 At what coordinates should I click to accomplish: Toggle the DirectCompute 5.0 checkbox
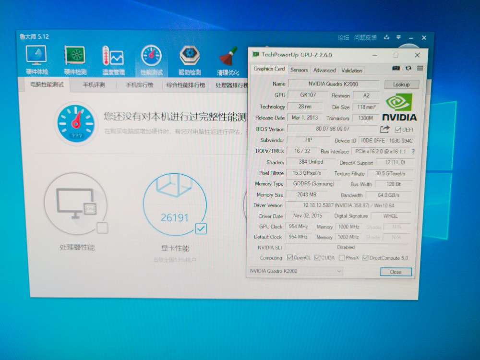365,258
